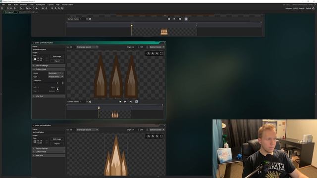The height and width of the screenshot is (178, 317).
Task: Expand Texture Settings in sprSmallSpikes editor
Action: click(x=49, y=148)
